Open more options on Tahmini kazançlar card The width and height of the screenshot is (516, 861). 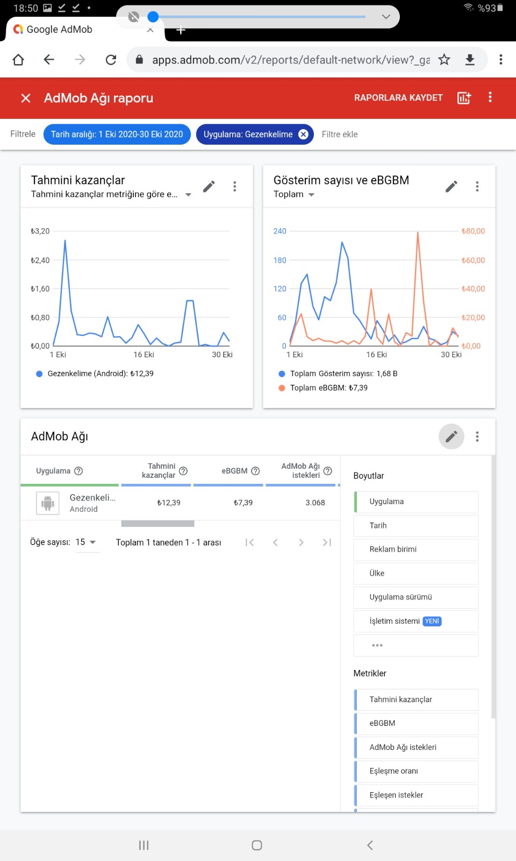coord(235,187)
